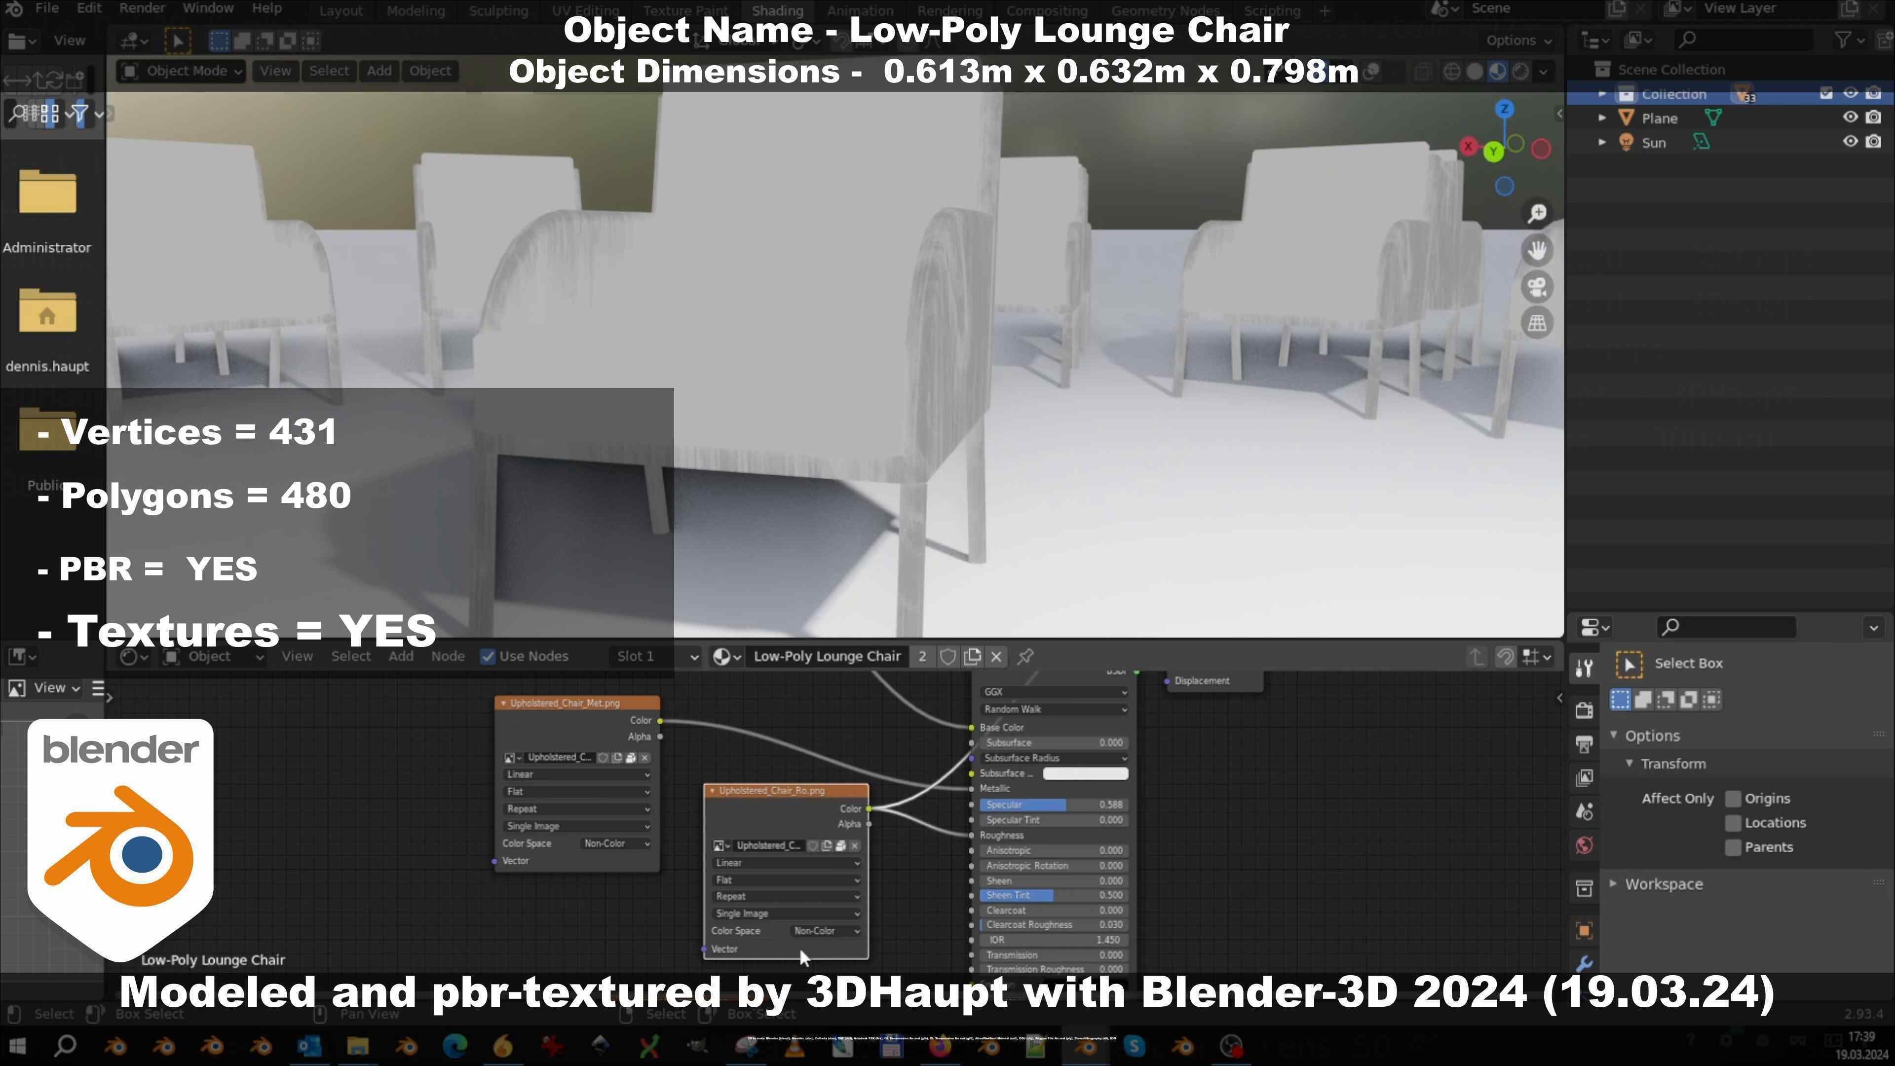Image resolution: width=1895 pixels, height=1066 pixels.
Task: Open Windows Start menu
Action: coord(16,1046)
